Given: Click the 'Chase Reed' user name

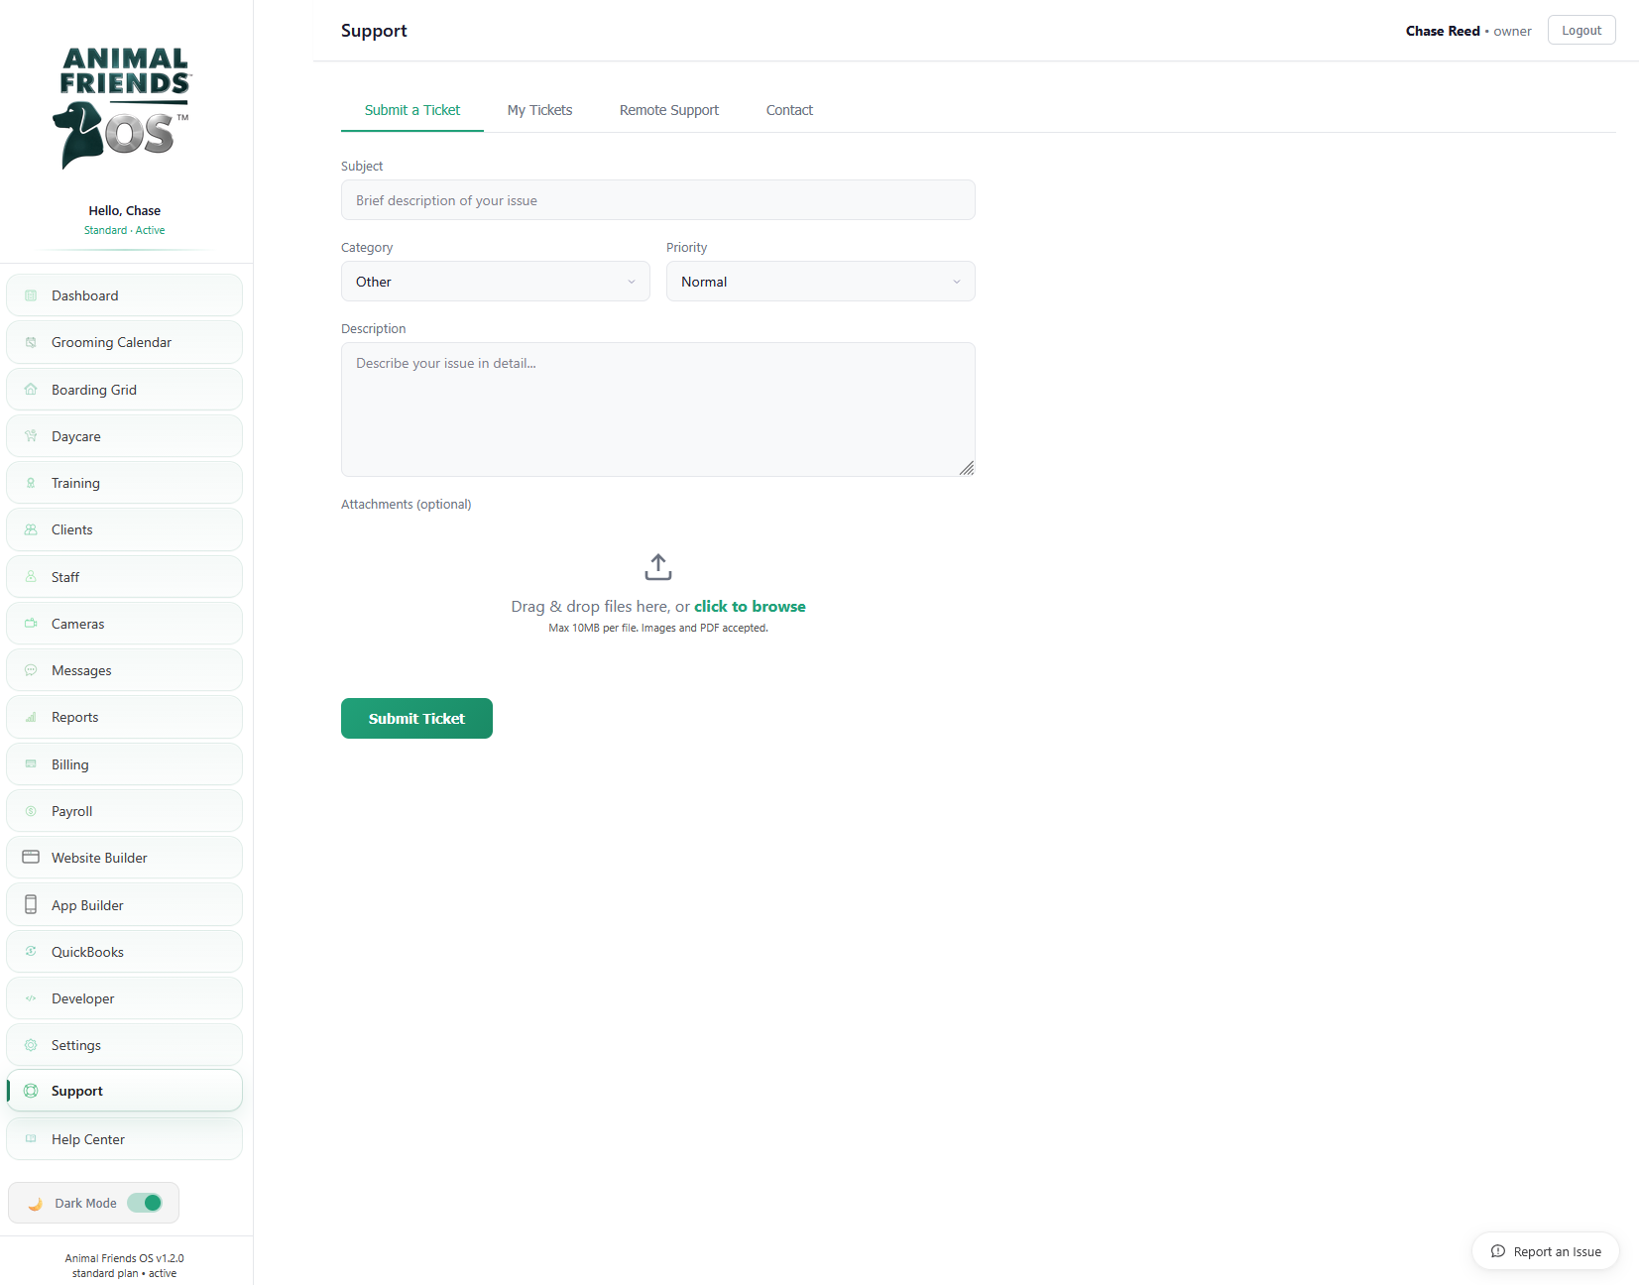Looking at the screenshot, I should point(1443,31).
